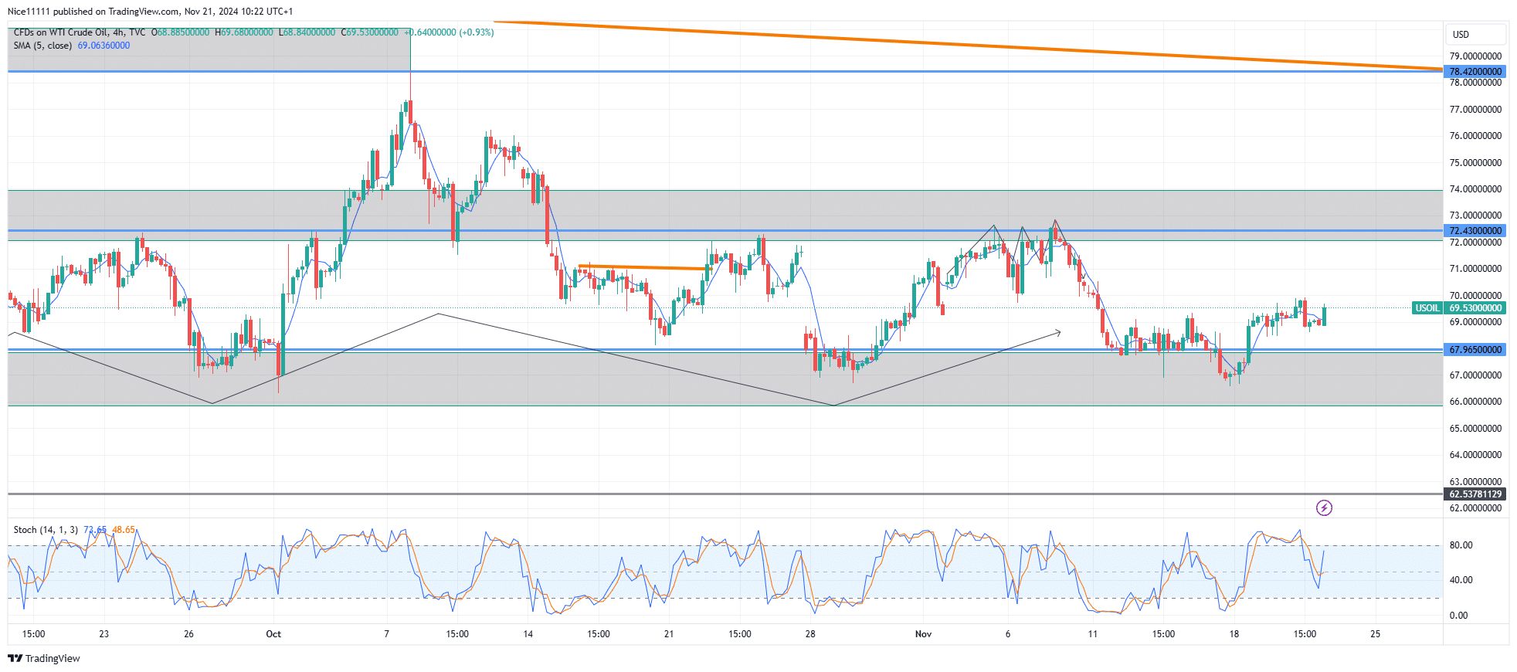
Task: Click the 72.43000000 price label
Action: point(1475,230)
